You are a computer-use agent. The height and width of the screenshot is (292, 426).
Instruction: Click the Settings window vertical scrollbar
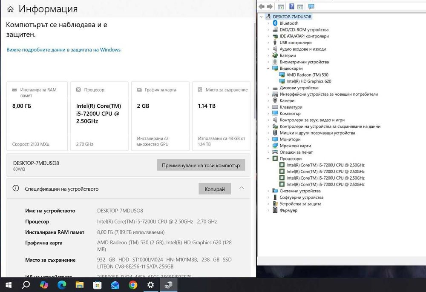click(x=255, y=71)
